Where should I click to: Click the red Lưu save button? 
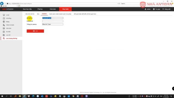click(35, 31)
